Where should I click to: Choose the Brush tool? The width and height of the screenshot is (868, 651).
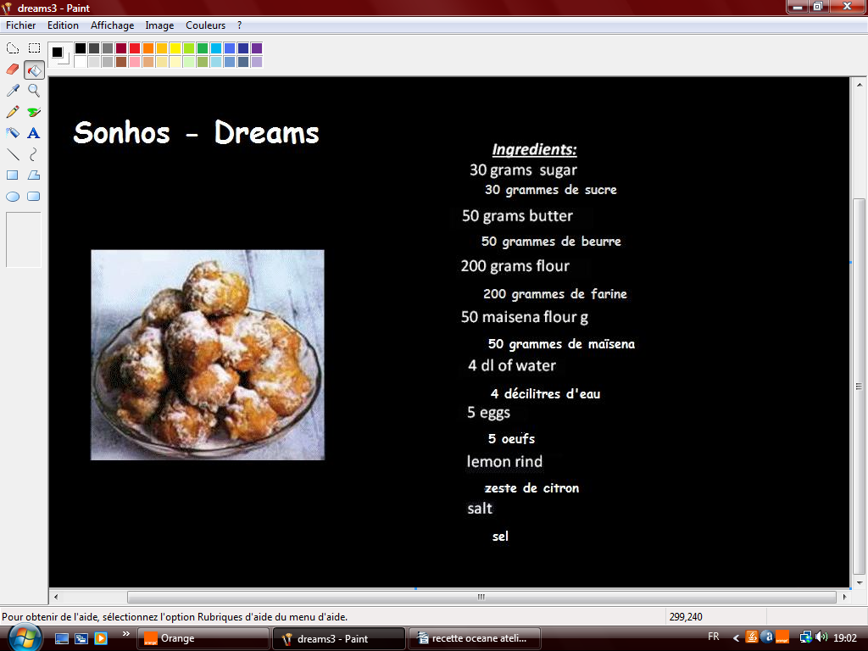[34, 112]
